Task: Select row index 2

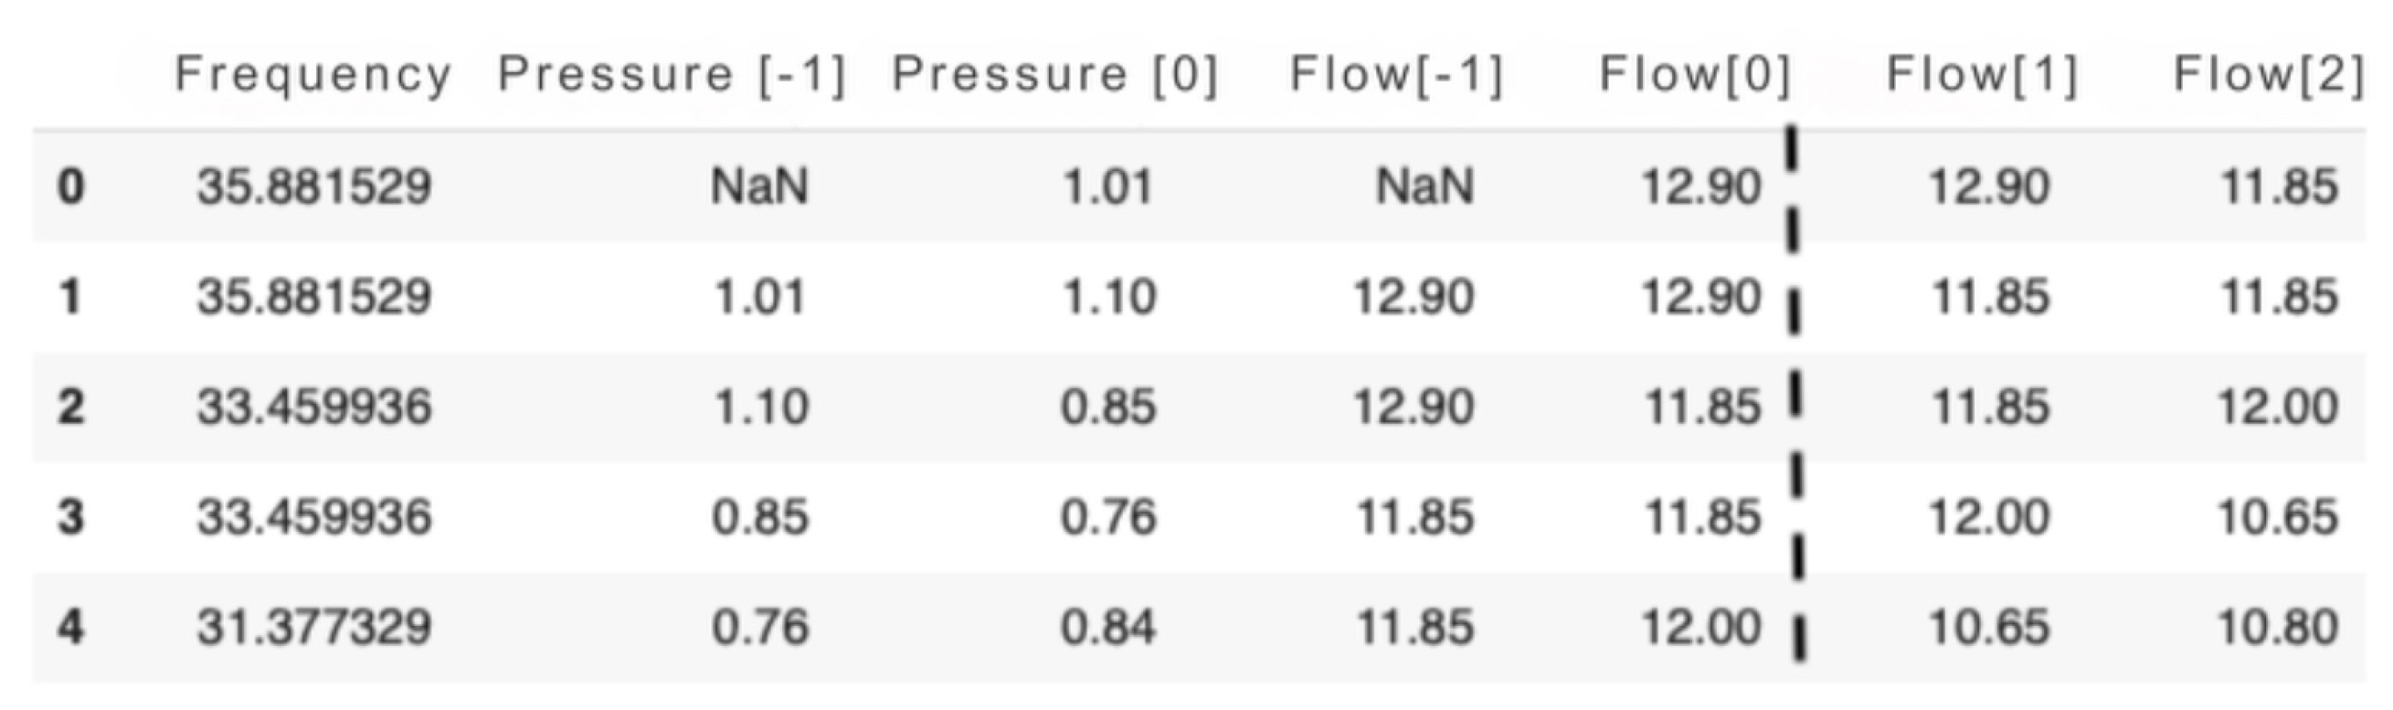Action: (x=70, y=407)
